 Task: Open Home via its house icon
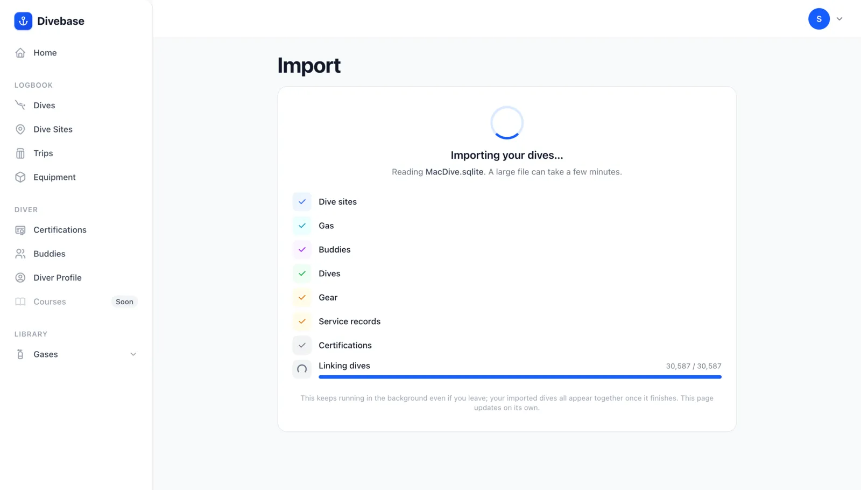click(20, 53)
